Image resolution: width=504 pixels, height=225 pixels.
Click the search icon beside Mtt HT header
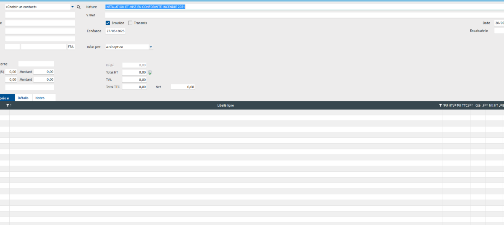[501, 105]
